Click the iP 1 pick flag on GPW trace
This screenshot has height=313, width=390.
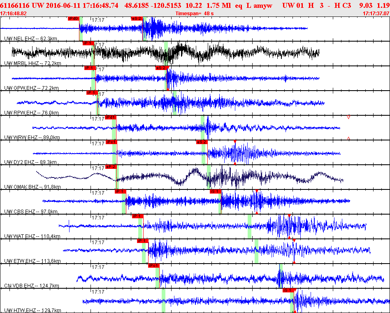click(90, 68)
